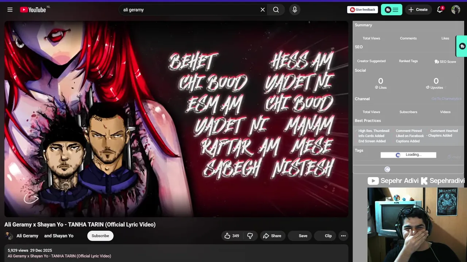Click the 'Comment Pinned' best practice item

409,131
